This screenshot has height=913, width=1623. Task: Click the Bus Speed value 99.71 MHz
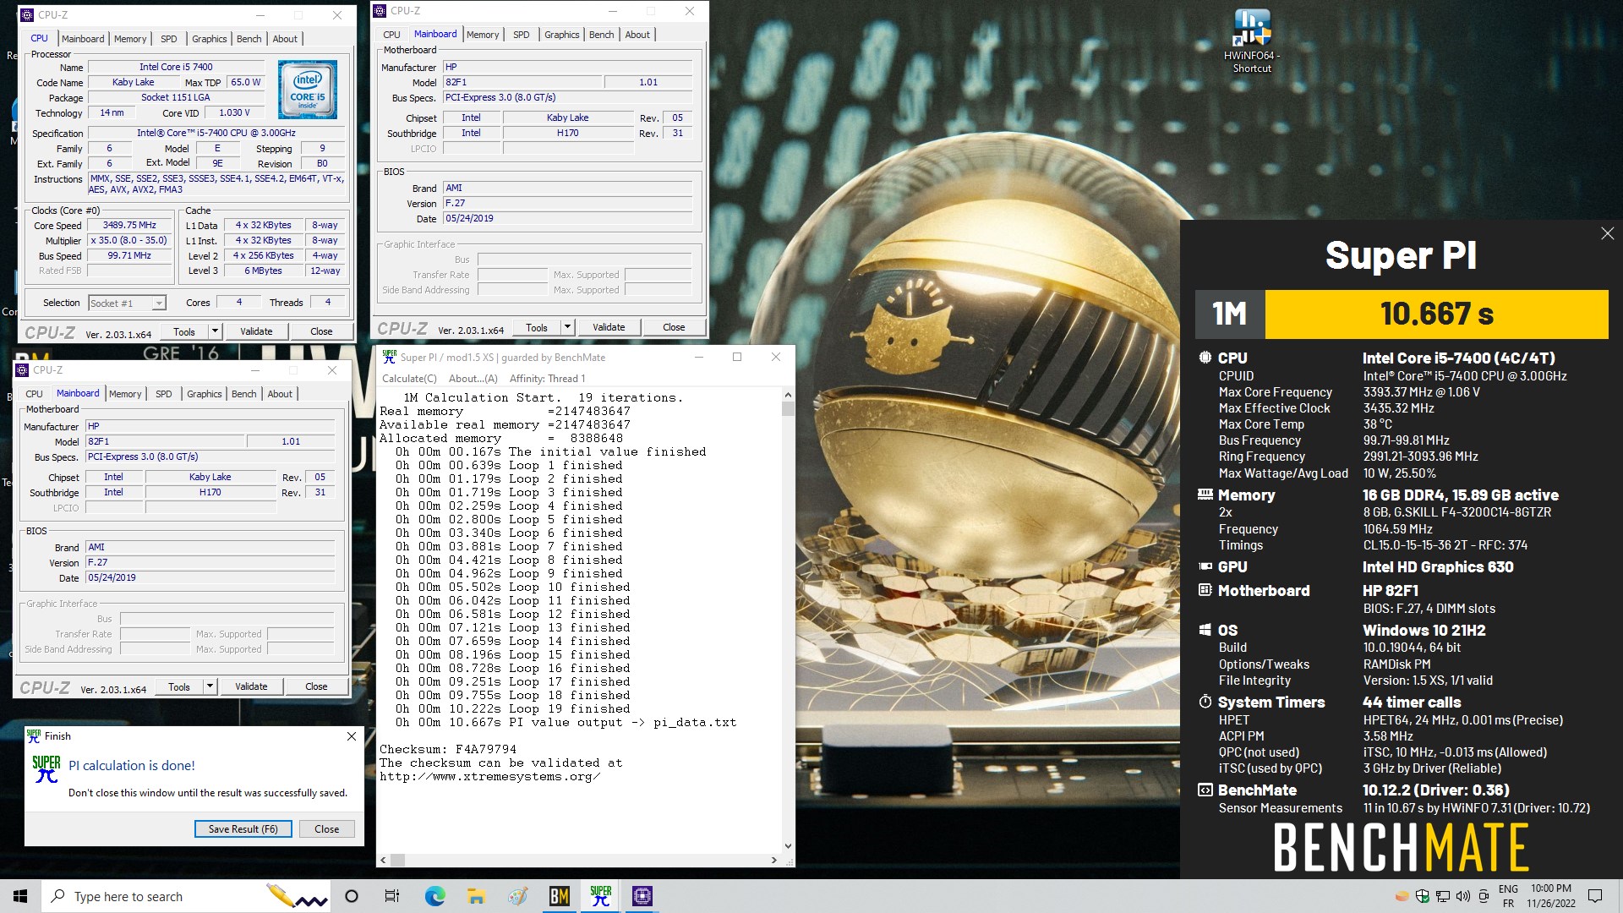[130, 256]
